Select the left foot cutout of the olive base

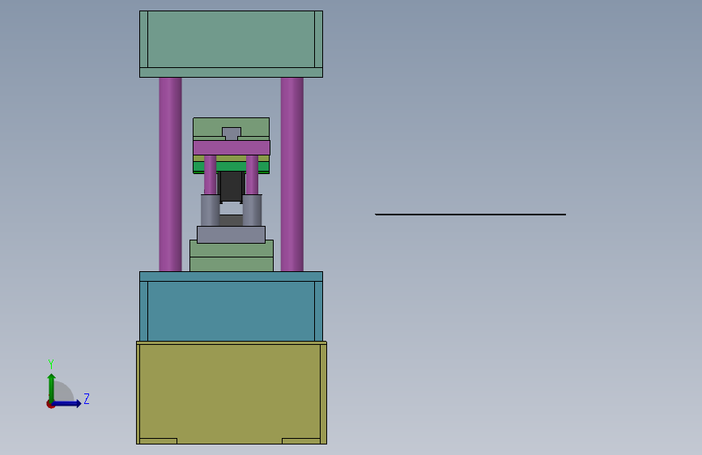[159, 441]
